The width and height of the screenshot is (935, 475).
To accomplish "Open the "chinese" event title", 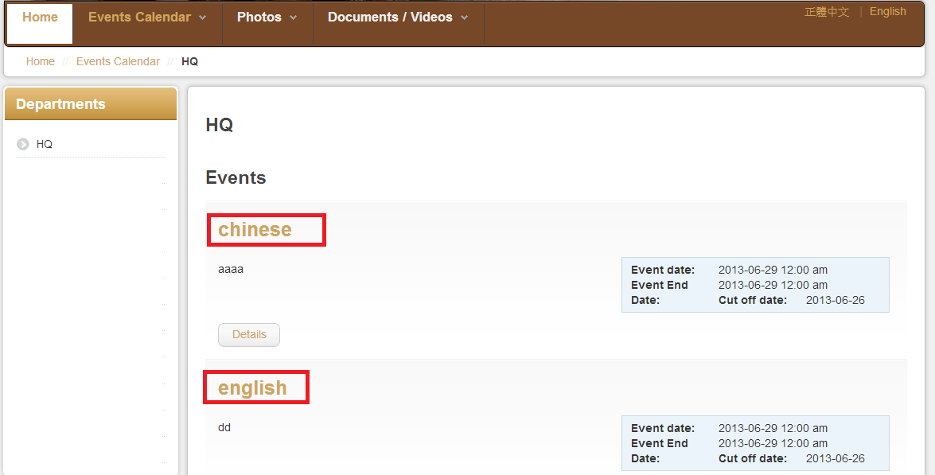I will (x=255, y=229).
